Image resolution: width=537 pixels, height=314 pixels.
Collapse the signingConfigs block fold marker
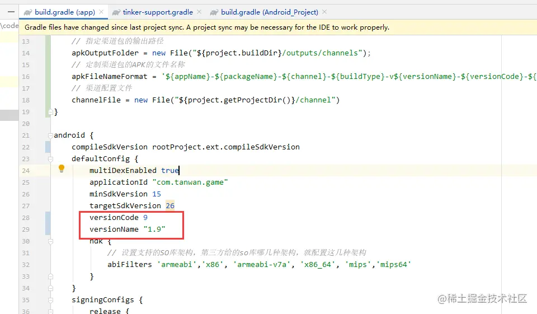tap(51, 300)
